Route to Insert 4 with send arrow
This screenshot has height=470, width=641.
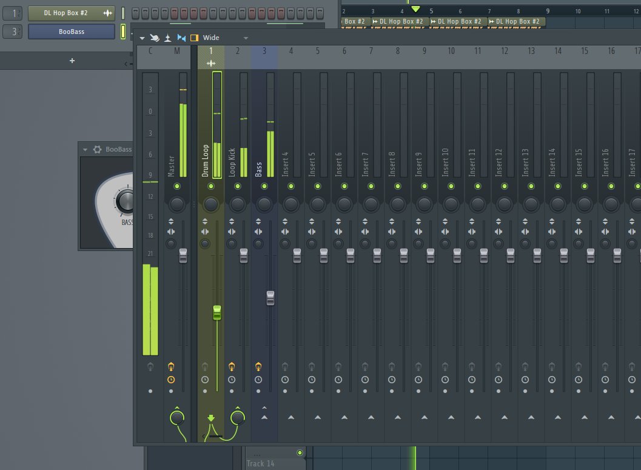click(x=291, y=417)
